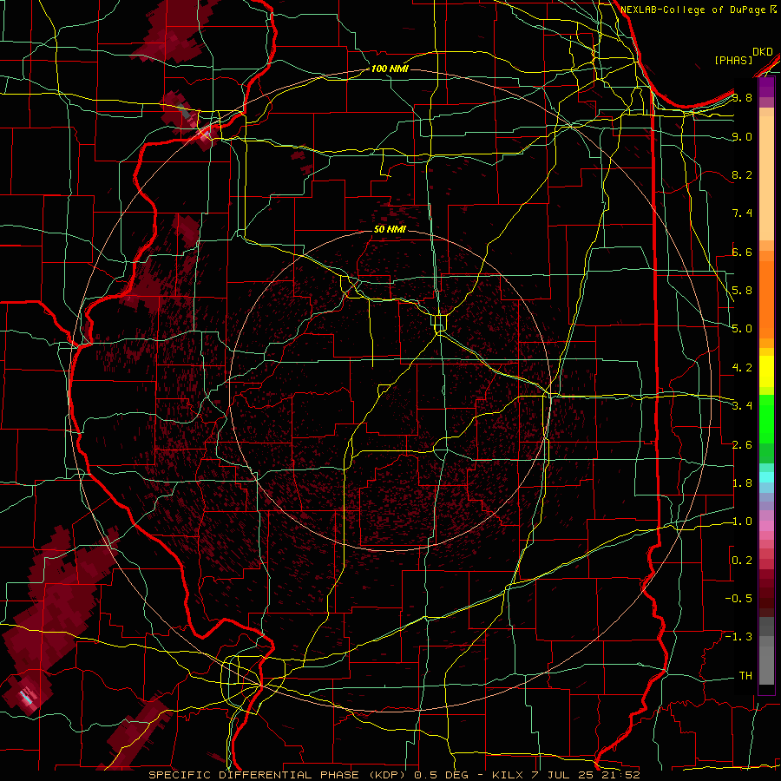781x781 pixels.
Task: Click the 8.2 legend value
Action: tap(742, 175)
